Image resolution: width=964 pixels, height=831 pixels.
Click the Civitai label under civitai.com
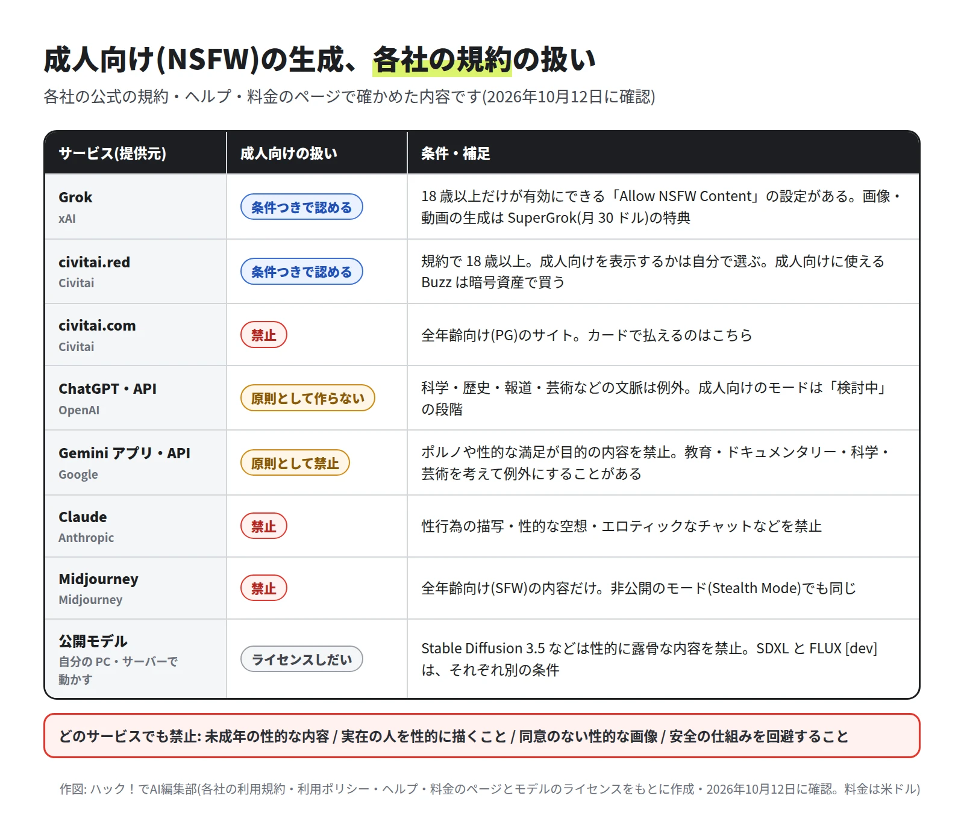tap(76, 347)
